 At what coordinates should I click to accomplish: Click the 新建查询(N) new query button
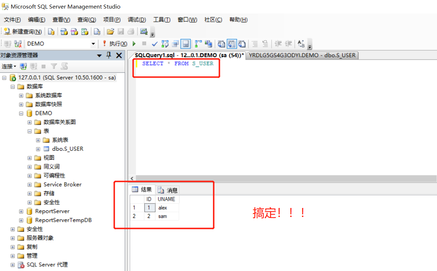click(23, 32)
